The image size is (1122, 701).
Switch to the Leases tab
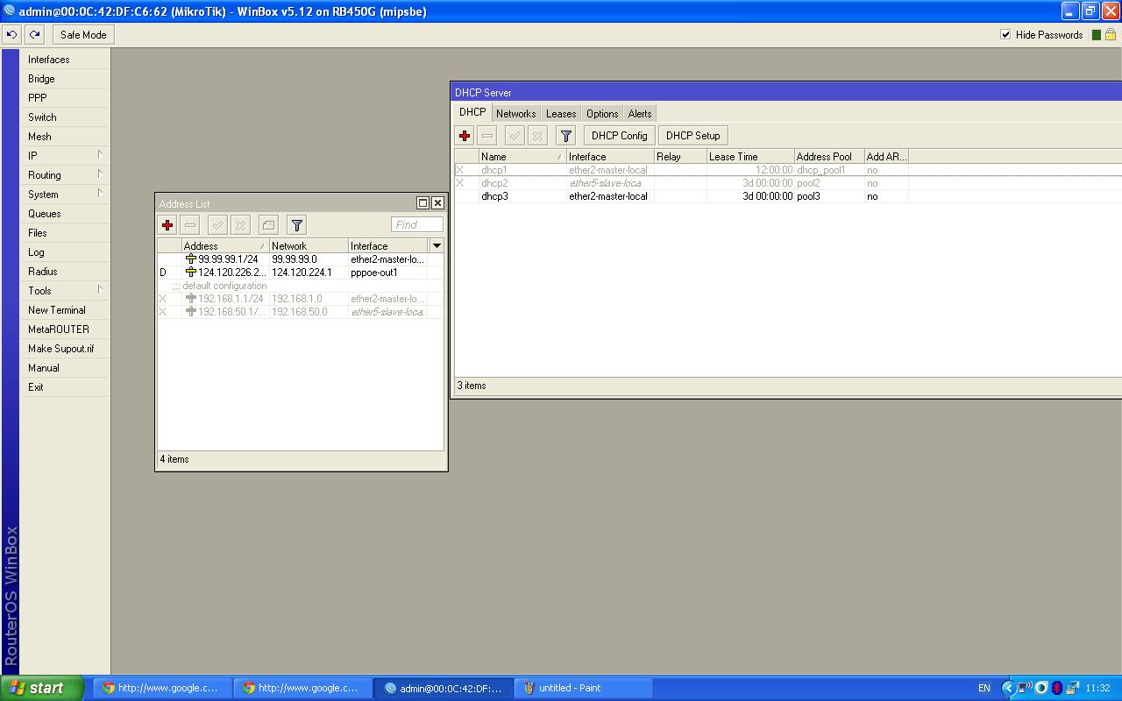point(561,114)
